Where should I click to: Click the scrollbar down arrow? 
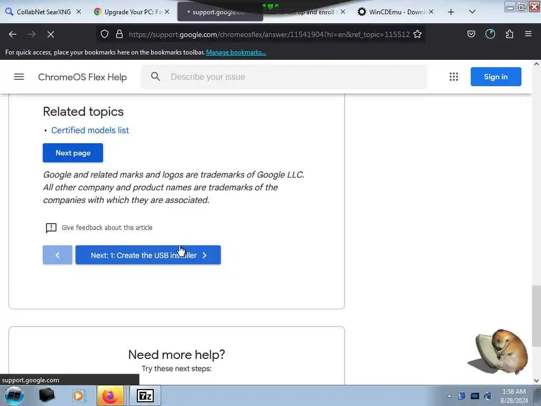click(x=536, y=381)
